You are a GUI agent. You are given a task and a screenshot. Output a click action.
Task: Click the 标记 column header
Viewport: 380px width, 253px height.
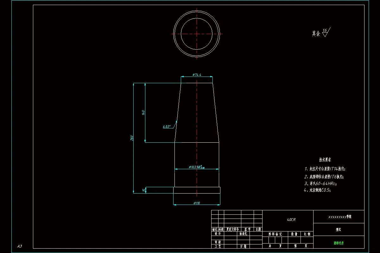(x=215, y=229)
